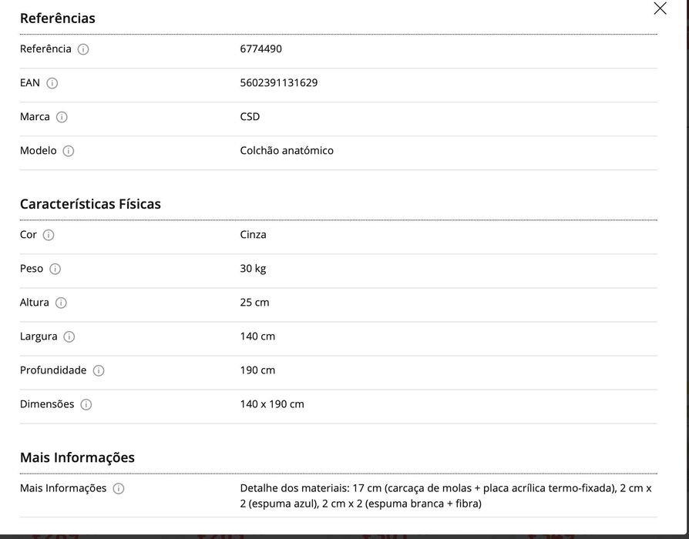Viewport: 689px width, 539px height.
Task: Open the info icon next to Dimensões
Action: pos(86,404)
